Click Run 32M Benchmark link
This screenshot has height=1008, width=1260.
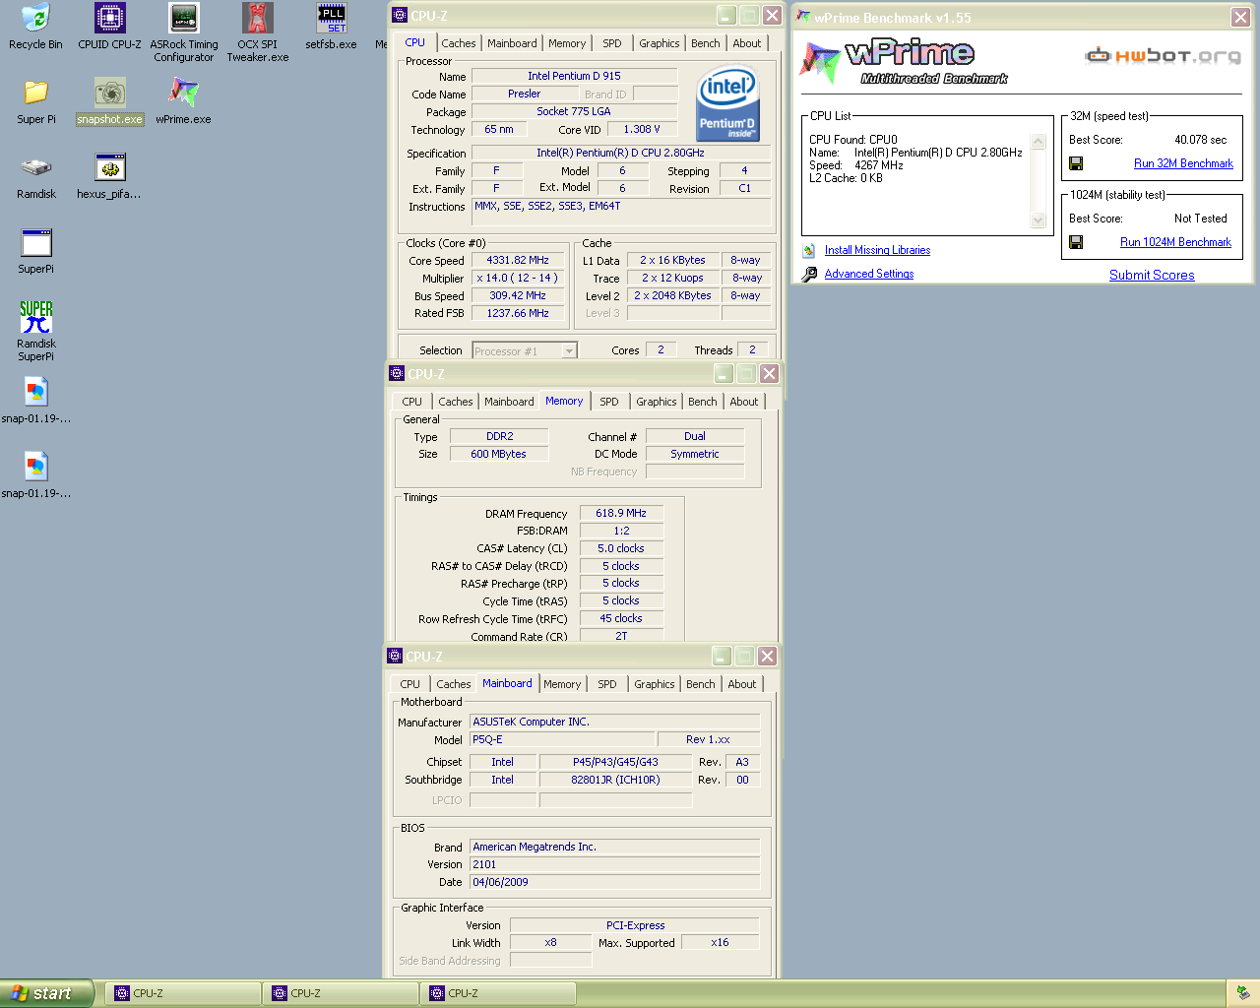pos(1183,163)
